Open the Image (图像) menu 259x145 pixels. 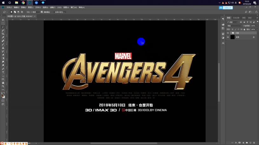pyautogui.click(x=24, y=7)
